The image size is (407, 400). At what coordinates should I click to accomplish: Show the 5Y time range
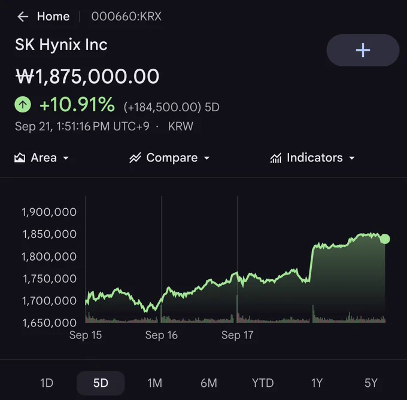pos(370,383)
